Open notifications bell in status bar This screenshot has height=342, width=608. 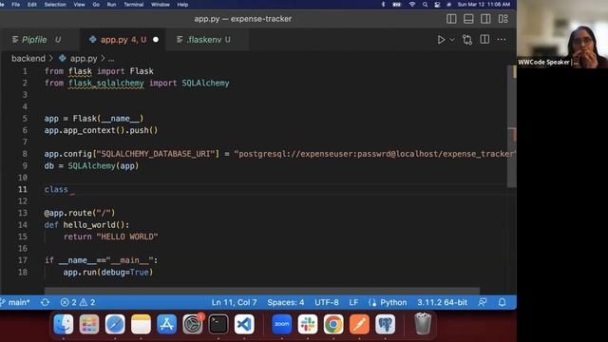[502, 302]
